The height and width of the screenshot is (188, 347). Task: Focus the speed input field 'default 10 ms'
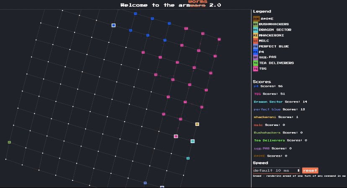click(x=277, y=170)
